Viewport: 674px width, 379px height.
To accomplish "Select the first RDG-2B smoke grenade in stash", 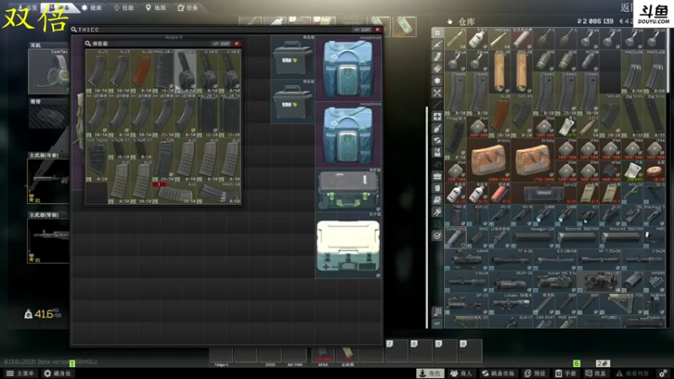I will (x=500, y=72).
